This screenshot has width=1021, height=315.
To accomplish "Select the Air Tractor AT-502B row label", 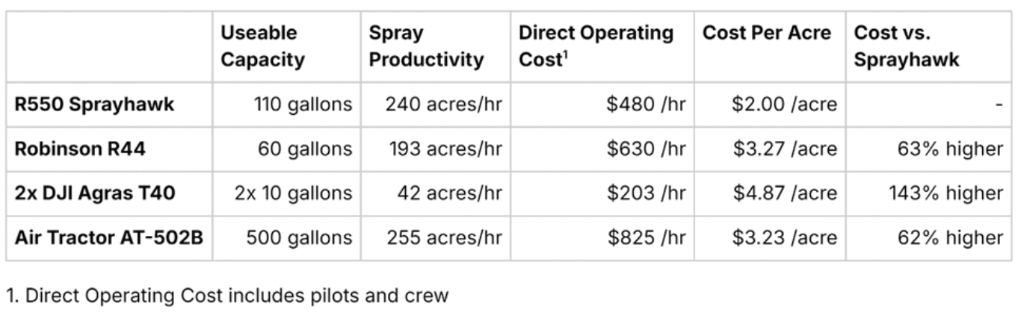I will (x=109, y=238).
